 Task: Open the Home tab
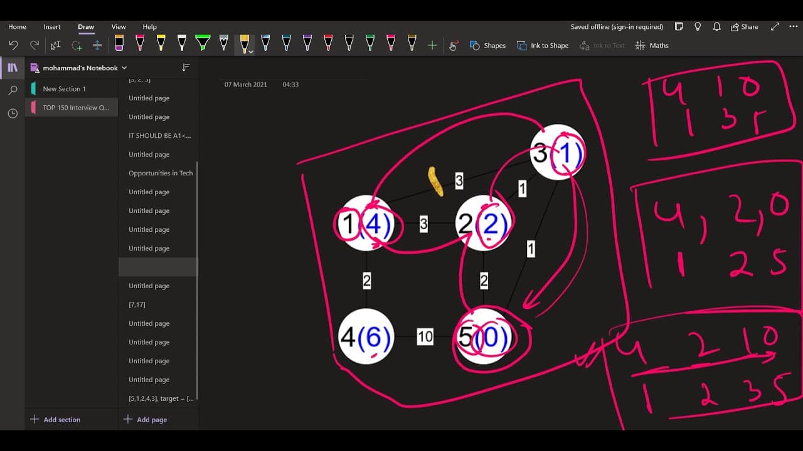coord(17,27)
